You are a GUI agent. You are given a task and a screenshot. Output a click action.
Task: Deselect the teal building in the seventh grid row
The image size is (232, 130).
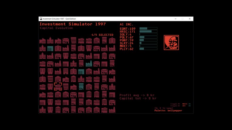pos(81,87)
